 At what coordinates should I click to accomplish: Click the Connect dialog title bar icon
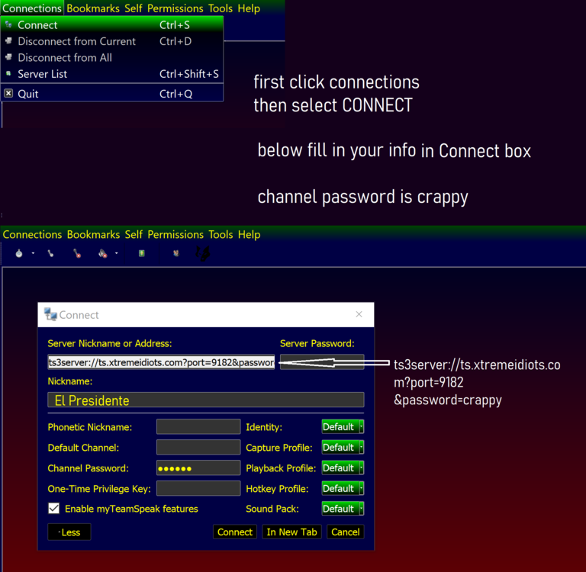click(50, 314)
